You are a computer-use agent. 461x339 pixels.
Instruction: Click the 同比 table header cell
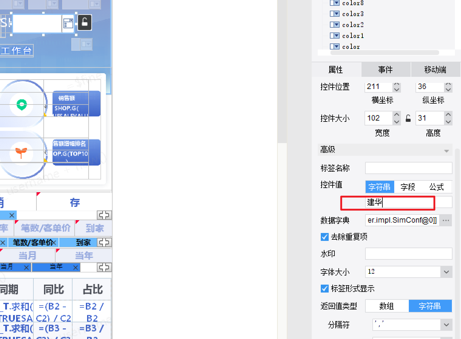pyautogui.click(x=53, y=289)
